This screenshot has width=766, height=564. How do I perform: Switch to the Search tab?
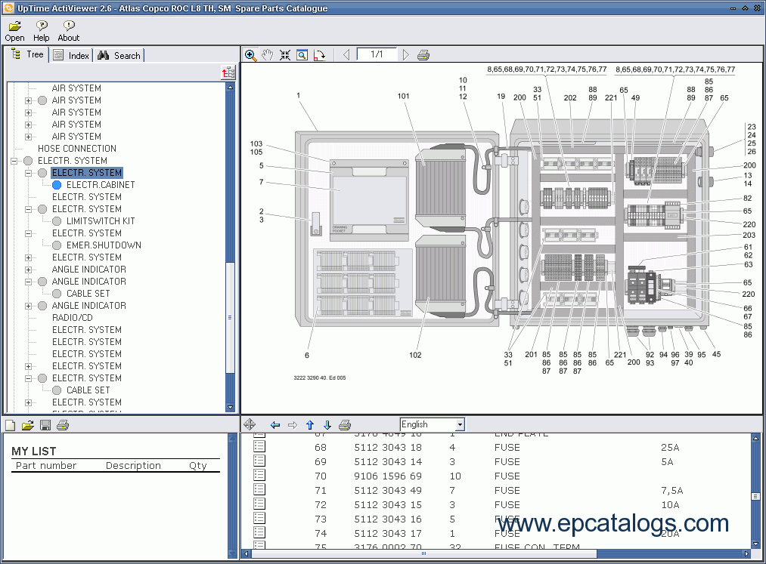tap(119, 55)
